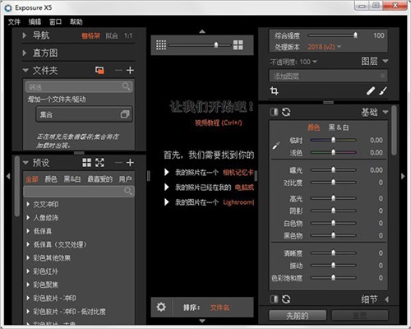
Task: Click the 曝光 slider handle
Action: click(x=333, y=169)
